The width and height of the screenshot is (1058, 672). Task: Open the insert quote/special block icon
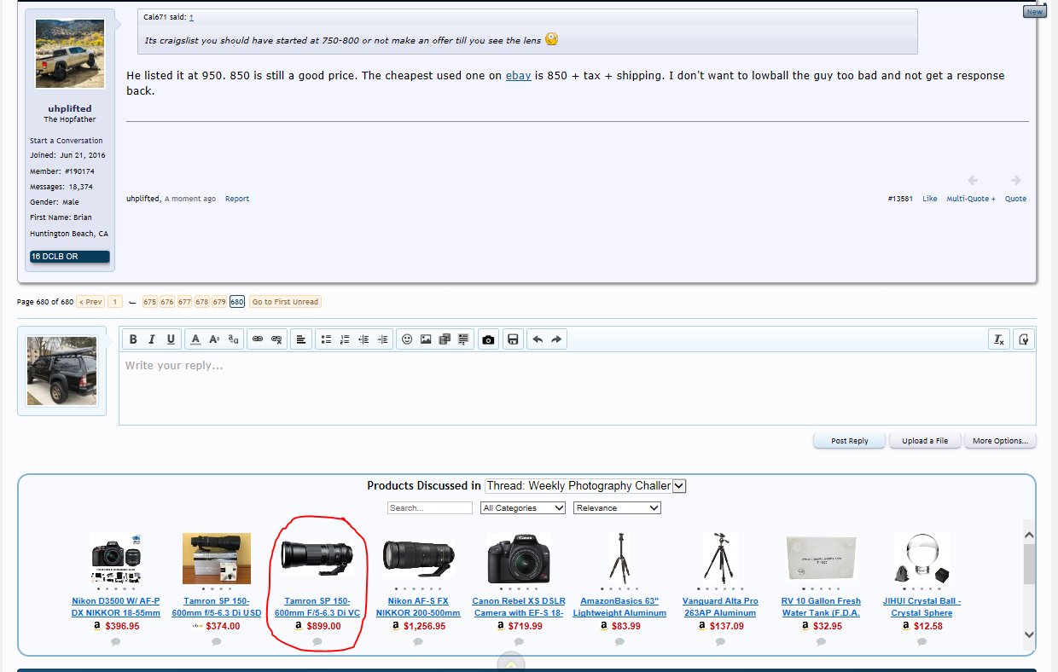(463, 339)
